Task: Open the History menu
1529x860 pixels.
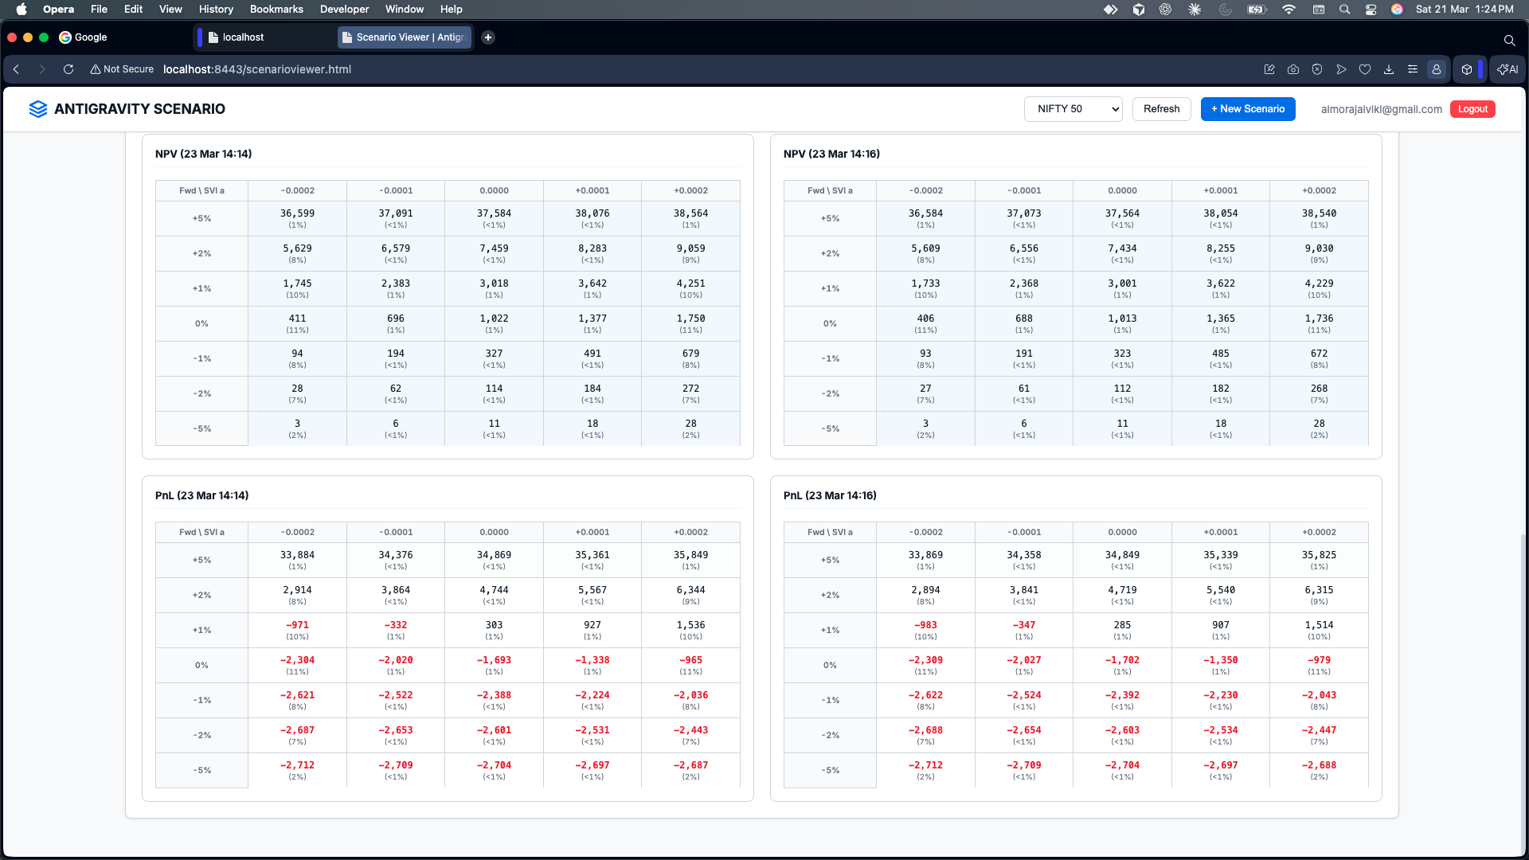Action: pyautogui.click(x=216, y=10)
